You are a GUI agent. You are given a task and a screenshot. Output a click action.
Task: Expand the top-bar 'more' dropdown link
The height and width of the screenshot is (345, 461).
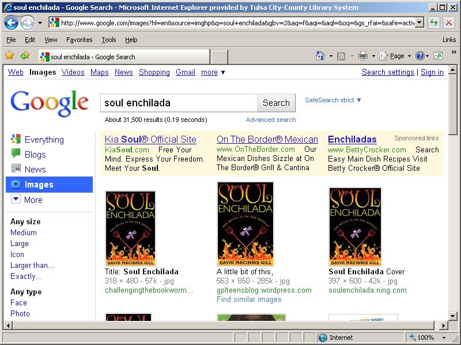[213, 72]
